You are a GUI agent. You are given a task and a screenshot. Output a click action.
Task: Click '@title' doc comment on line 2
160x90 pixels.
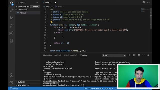56,12
